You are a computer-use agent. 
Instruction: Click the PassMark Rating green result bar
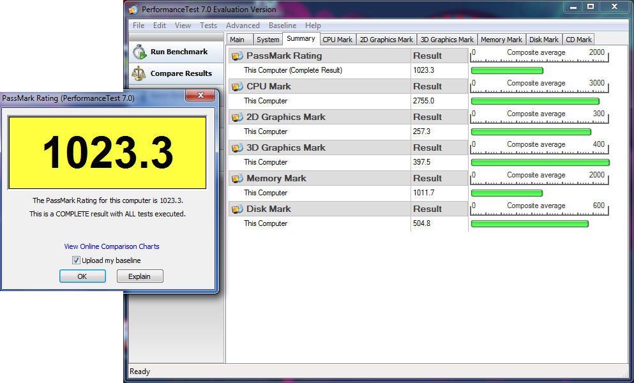click(x=507, y=71)
